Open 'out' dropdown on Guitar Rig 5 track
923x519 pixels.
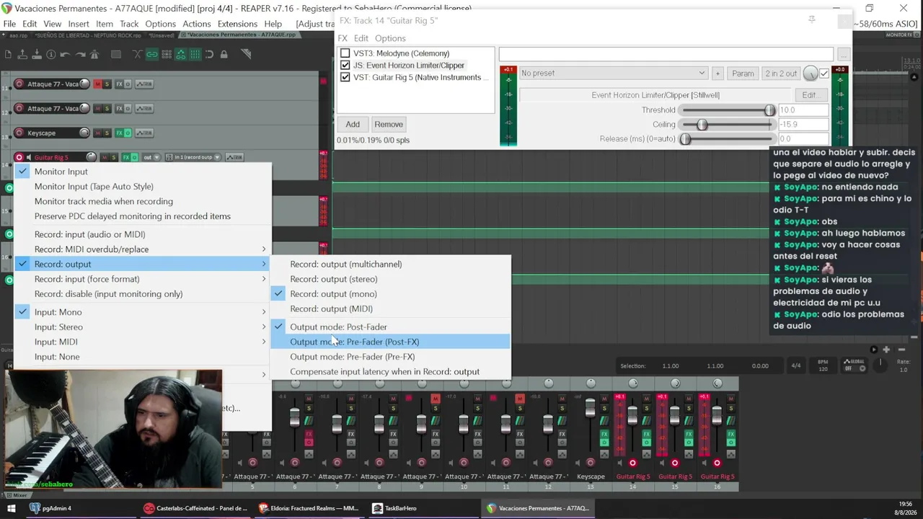(x=151, y=157)
